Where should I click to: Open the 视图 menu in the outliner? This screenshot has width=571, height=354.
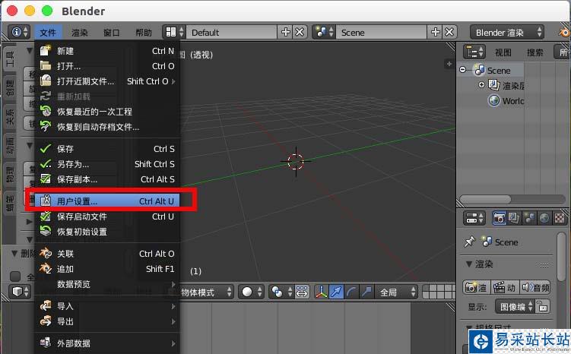click(503, 52)
